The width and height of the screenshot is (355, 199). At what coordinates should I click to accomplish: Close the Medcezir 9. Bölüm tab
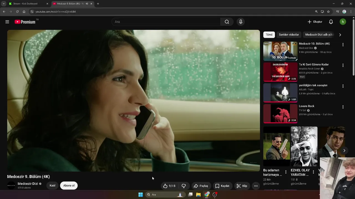point(91,4)
